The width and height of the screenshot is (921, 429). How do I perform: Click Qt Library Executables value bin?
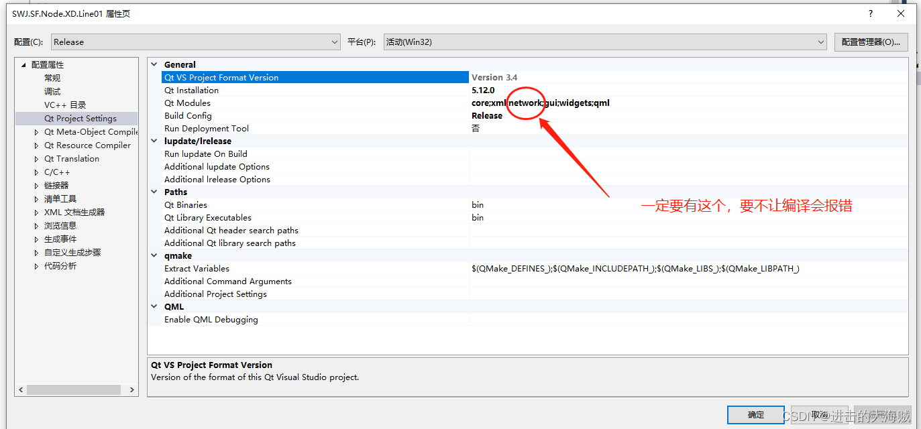[x=478, y=218]
